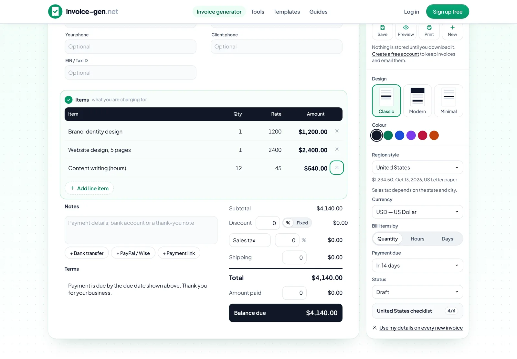The width and height of the screenshot is (517, 359).
Task: Click the quantity value 12
Action: tap(238, 168)
